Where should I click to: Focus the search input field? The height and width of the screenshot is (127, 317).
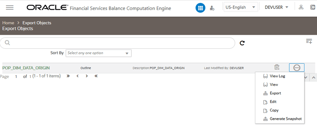[117, 43]
